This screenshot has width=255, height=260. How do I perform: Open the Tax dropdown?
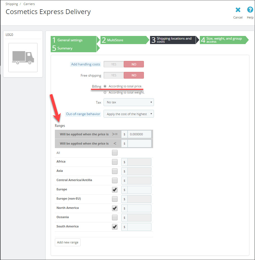coord(128,102)
